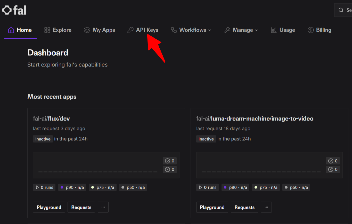Viewport: 352px width, 224px height.
Task: Click the Billing dollar icon
Action: 311,30
